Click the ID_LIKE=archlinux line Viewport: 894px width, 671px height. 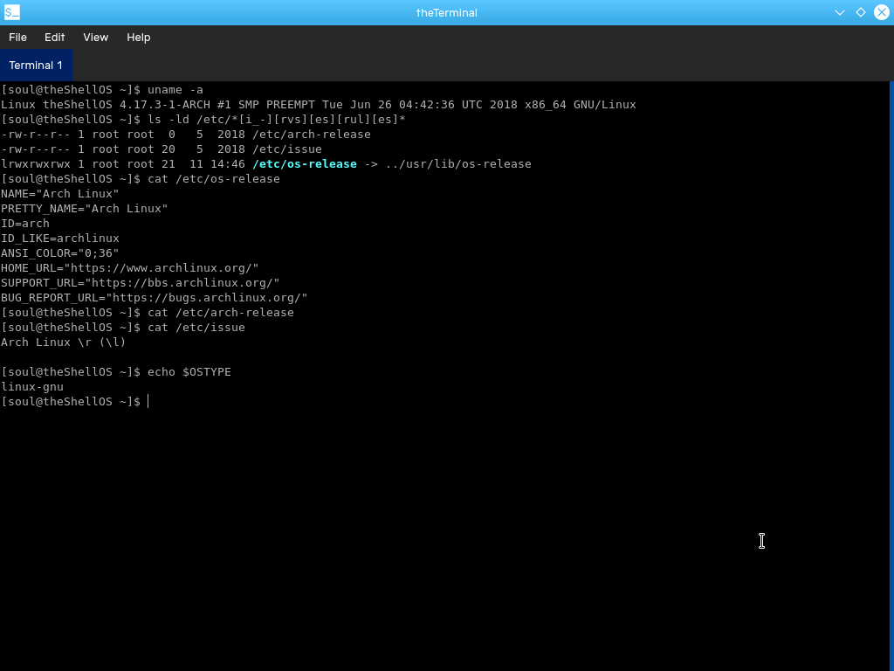point(60,238)
